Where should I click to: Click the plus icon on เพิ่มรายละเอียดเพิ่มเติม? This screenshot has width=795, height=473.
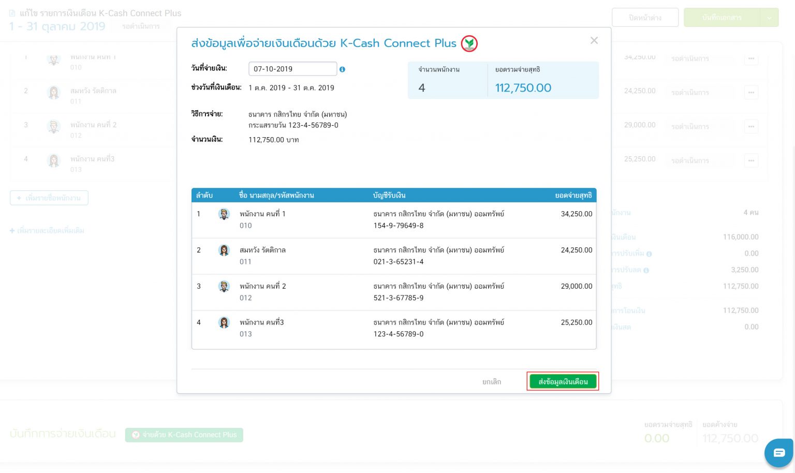(12, 230)
